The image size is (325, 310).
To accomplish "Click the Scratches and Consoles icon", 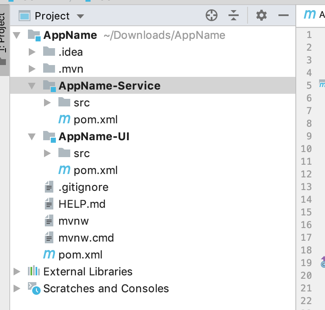I will coord(34,288).
